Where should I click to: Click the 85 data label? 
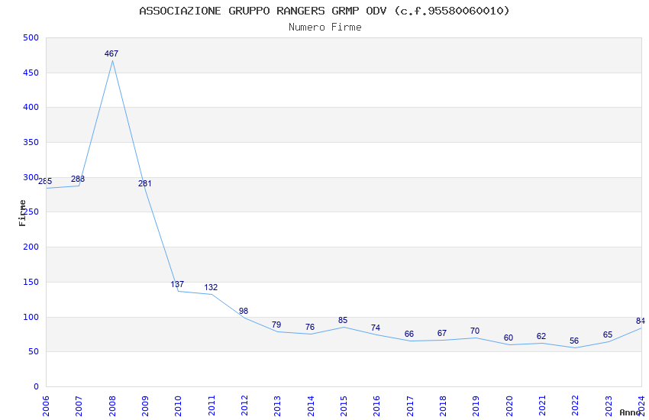[x=343, y=320]
